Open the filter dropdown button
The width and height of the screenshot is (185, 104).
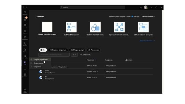point(74,55)
